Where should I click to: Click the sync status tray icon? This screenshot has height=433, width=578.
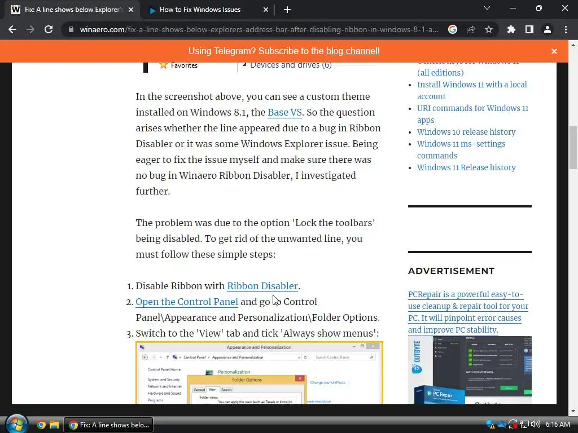tap(513, 425)
